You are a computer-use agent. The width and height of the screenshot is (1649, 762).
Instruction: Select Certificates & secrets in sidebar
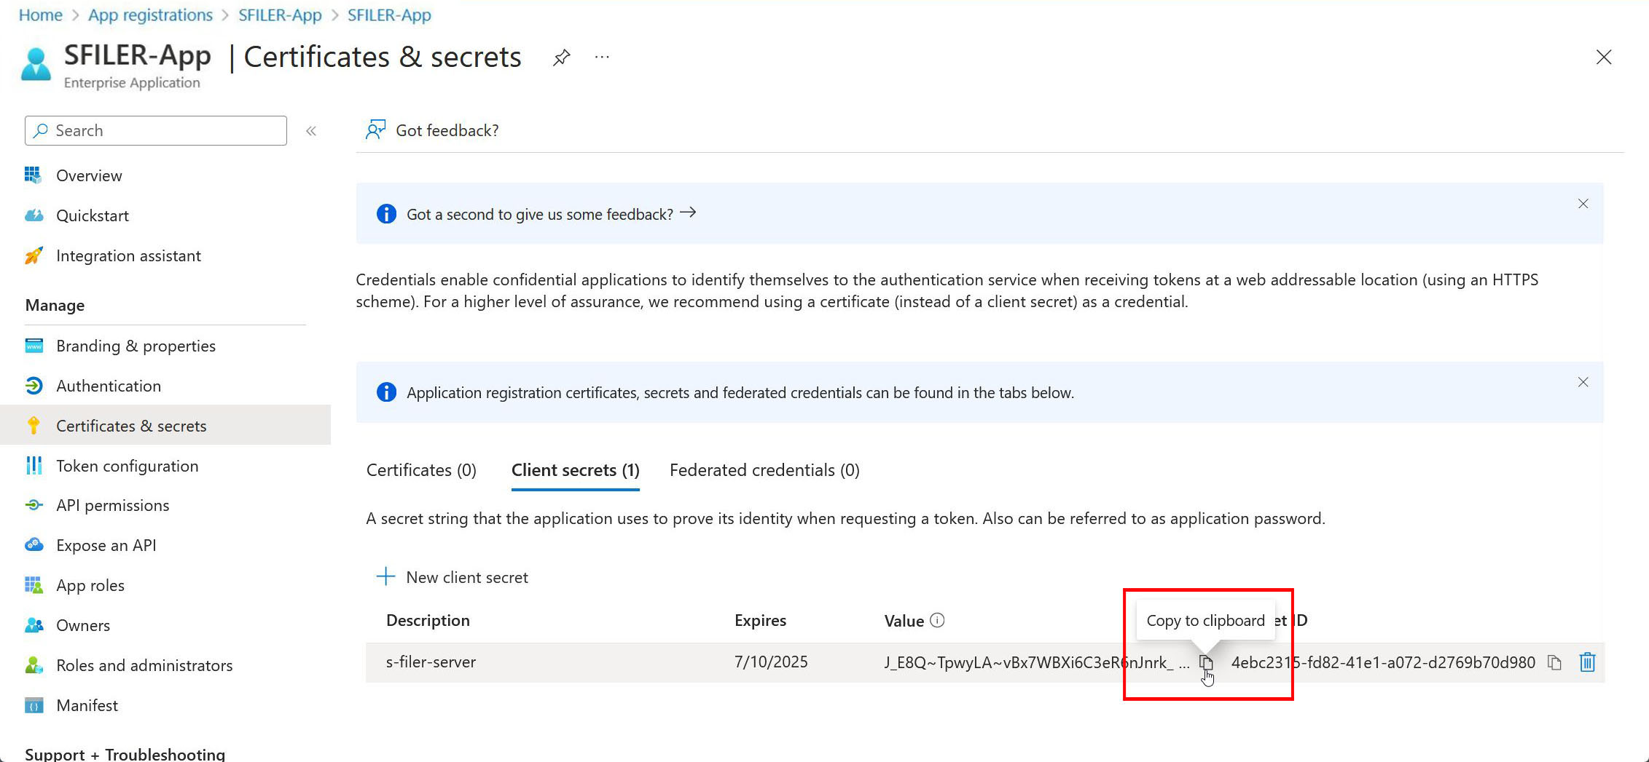[x=165, y=426]
